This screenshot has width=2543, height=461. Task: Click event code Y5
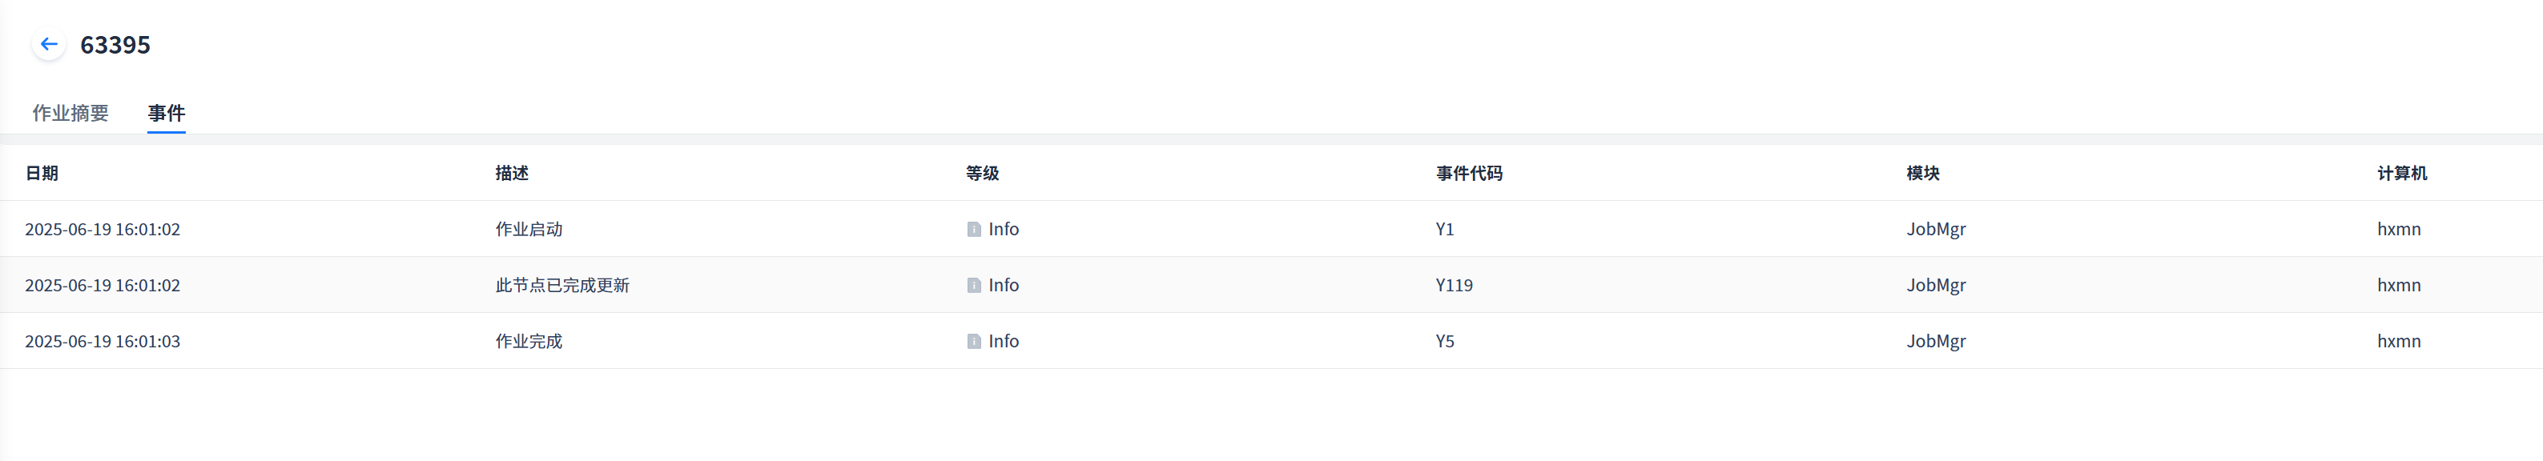(x=1444, y=342)
